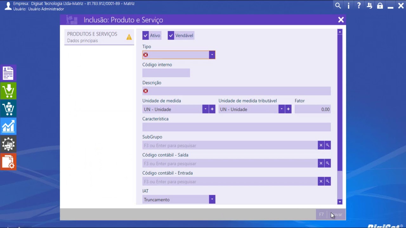406x228 pixels.
Task: Click the switch user icon in top bar
Action: click(x=369, y=6)
